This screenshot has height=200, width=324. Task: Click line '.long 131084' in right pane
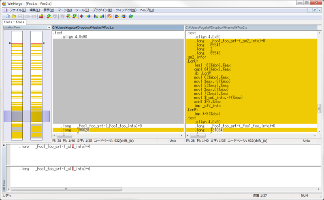pos(252,130)
